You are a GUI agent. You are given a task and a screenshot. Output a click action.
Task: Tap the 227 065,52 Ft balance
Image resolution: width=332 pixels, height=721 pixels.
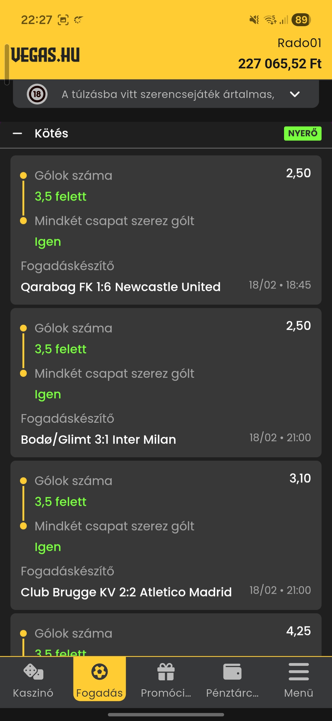[280, 64]
